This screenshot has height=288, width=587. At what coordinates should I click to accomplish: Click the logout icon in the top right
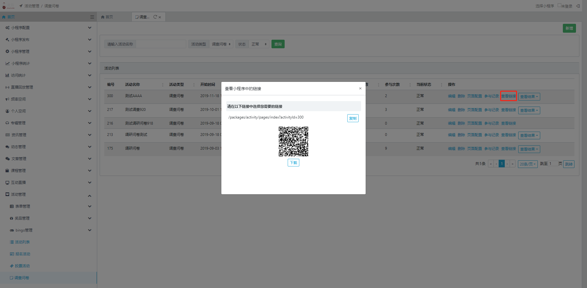(578, 6)
